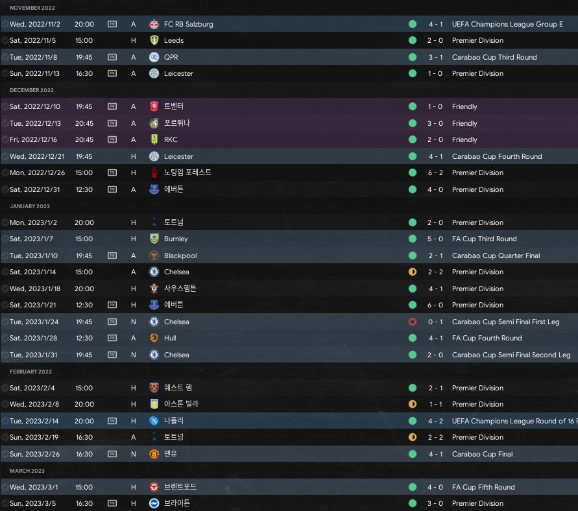The width and height of the screenshot is (578, 511).
Task: Click red loss indicator on the 0 - 1 Chelsea match
Action: pos(413,322)
